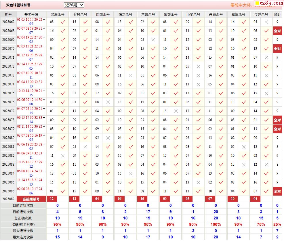
Task: Click the cross mark for 小旻杀号 in period 2025072
Action: (x=198, y=66)
